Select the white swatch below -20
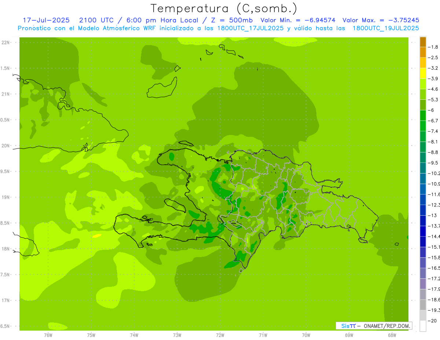Viewport: 440px width, 340px height. point(423,326)
